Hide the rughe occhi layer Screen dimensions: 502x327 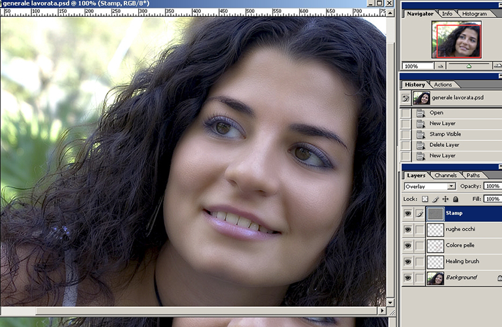[407, 230]
